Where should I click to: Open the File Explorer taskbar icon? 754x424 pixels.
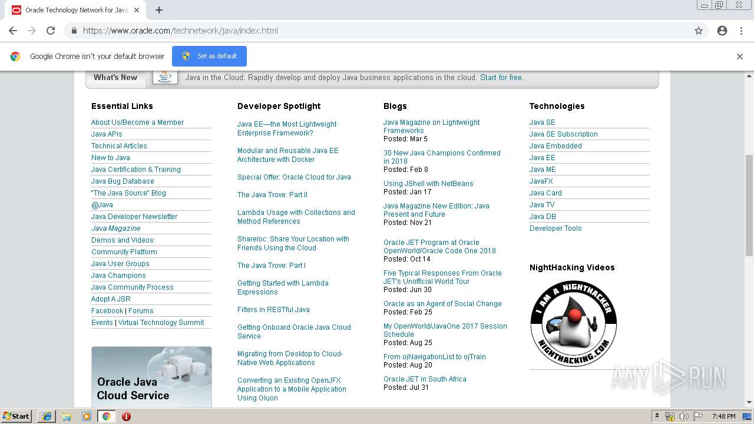67,416
